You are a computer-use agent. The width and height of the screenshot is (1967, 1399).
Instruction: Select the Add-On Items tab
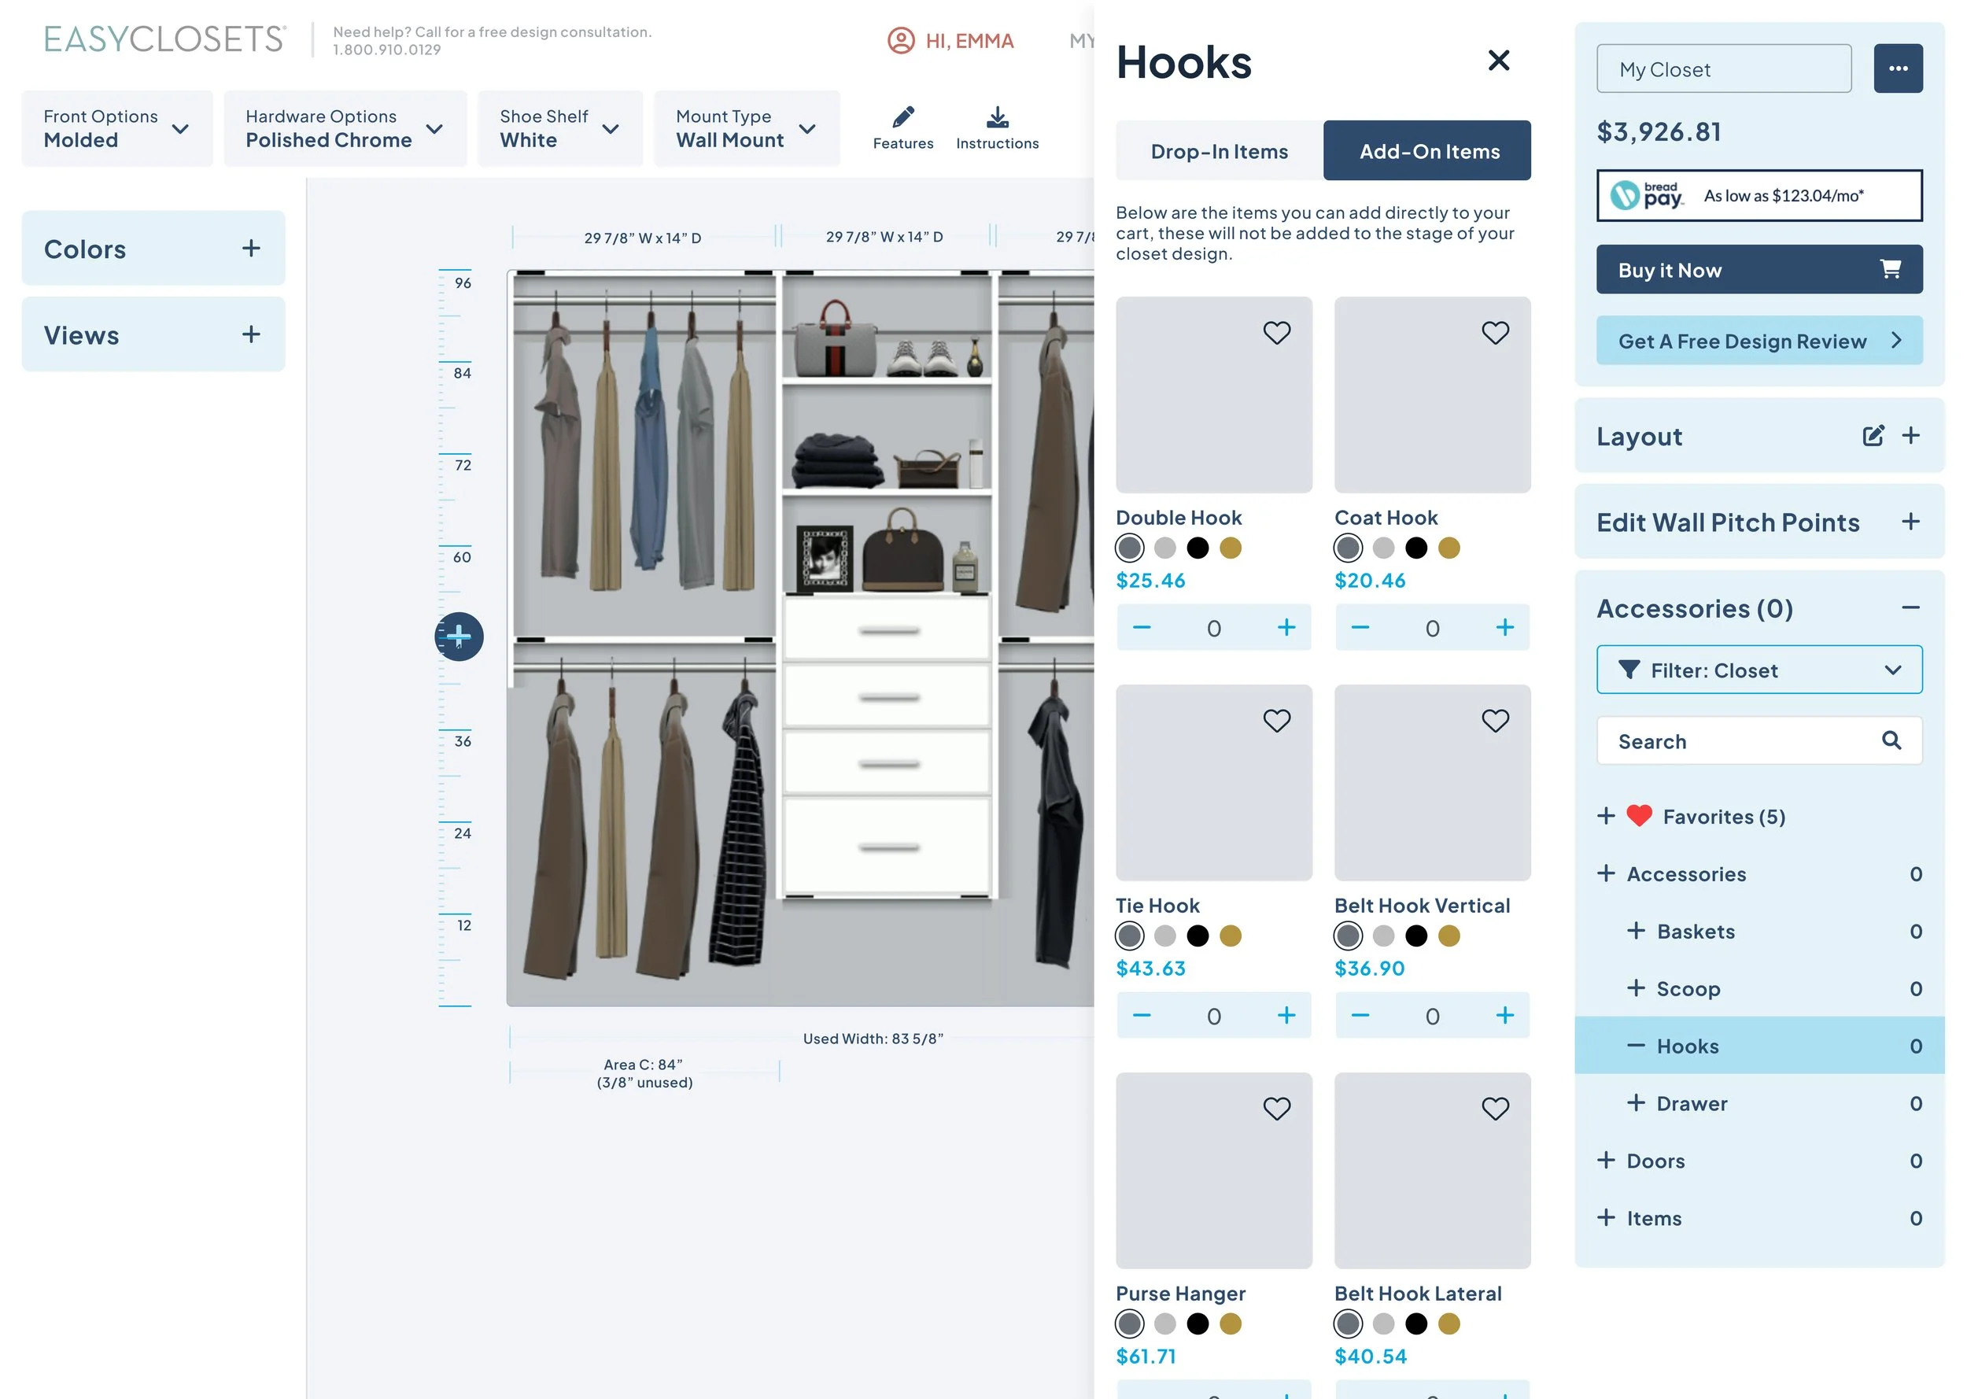click(1428, 149)
